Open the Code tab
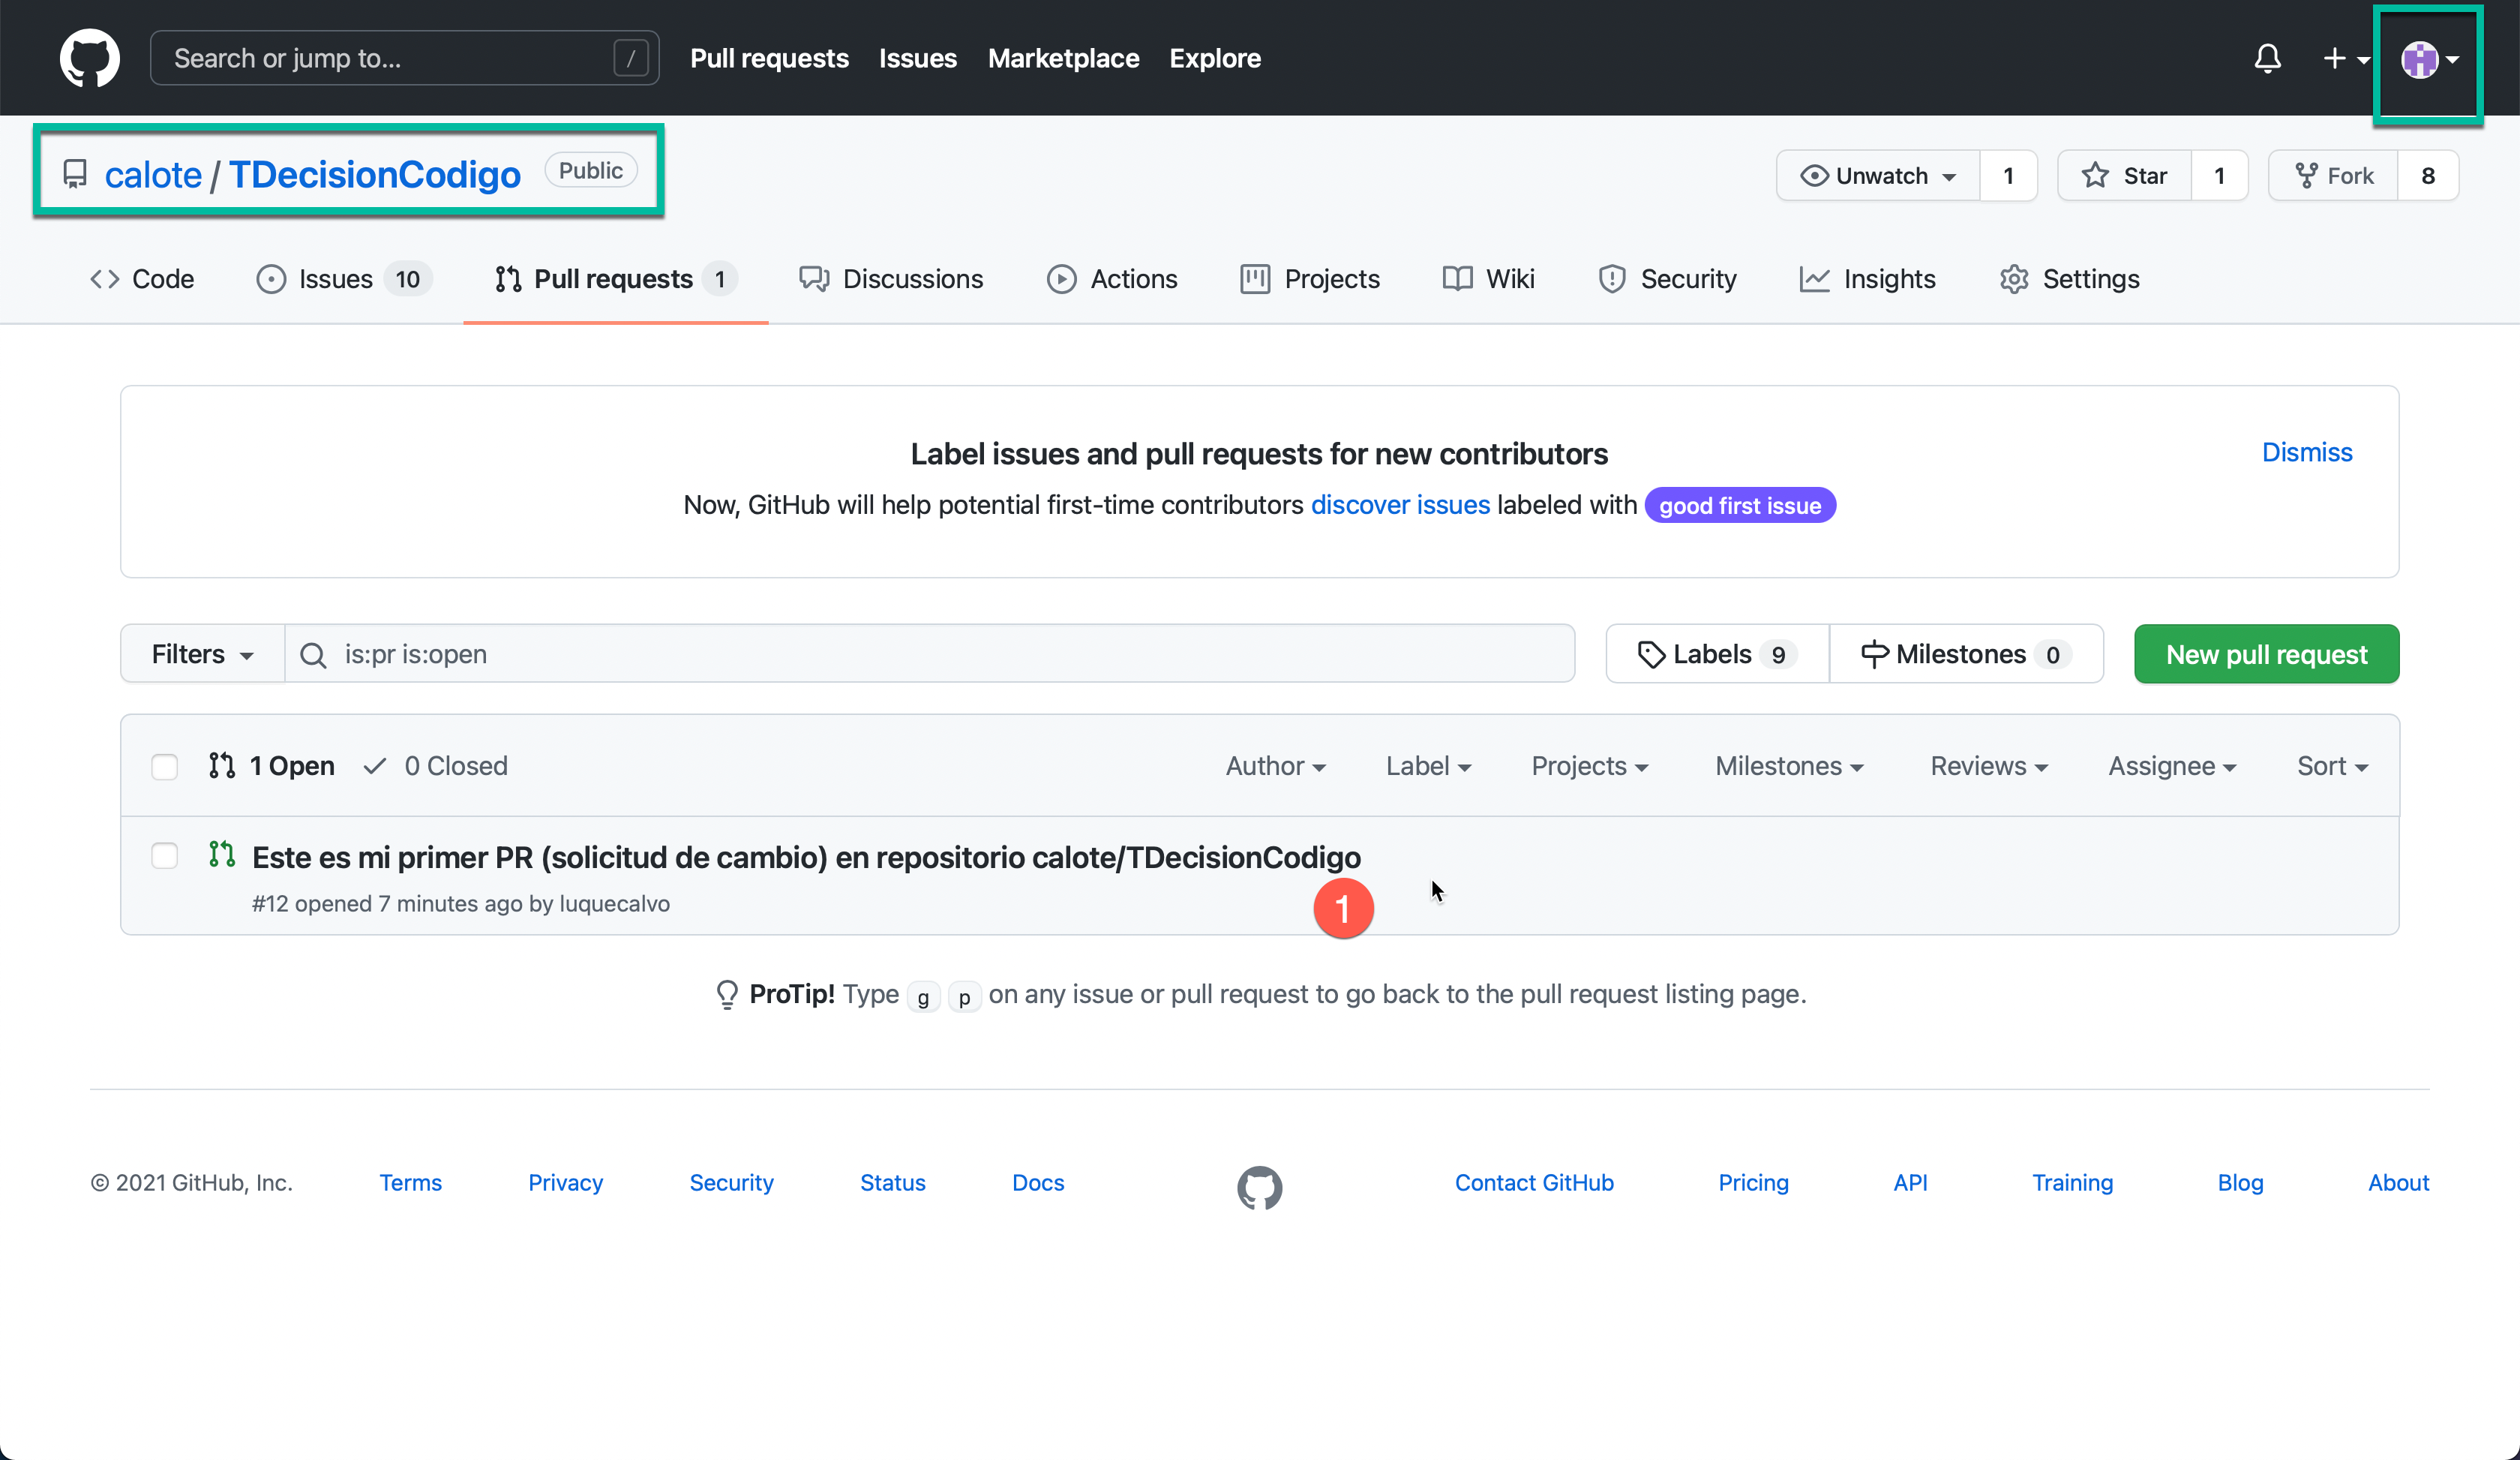This screenshot has width=2520, height=1460. (142, 279)
